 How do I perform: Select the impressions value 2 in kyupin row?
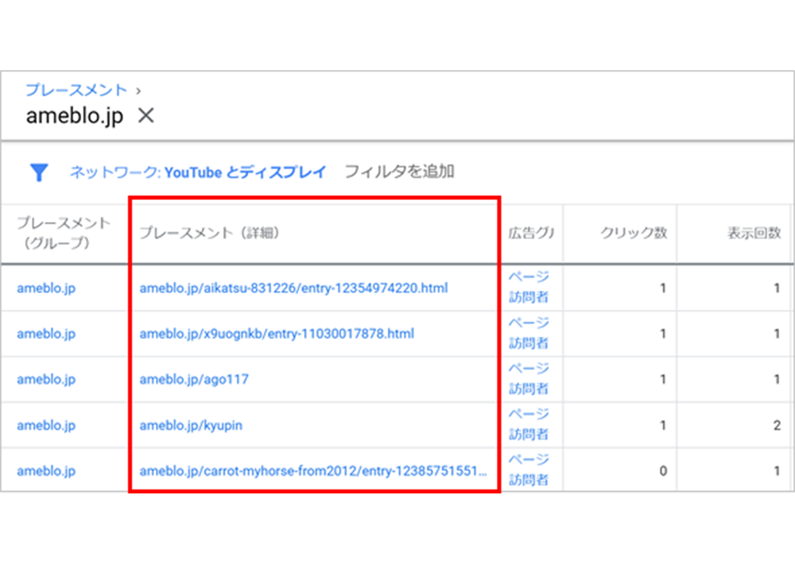coord(776,425)
